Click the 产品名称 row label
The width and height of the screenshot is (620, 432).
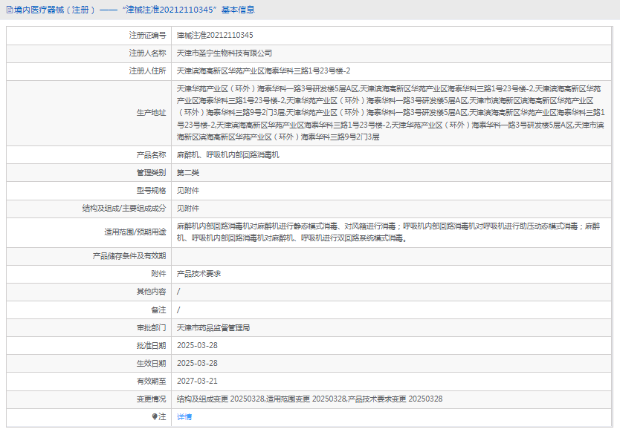151,155
